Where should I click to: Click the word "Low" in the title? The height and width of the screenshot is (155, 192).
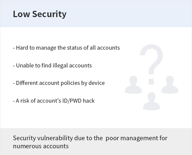pos(21,14)
